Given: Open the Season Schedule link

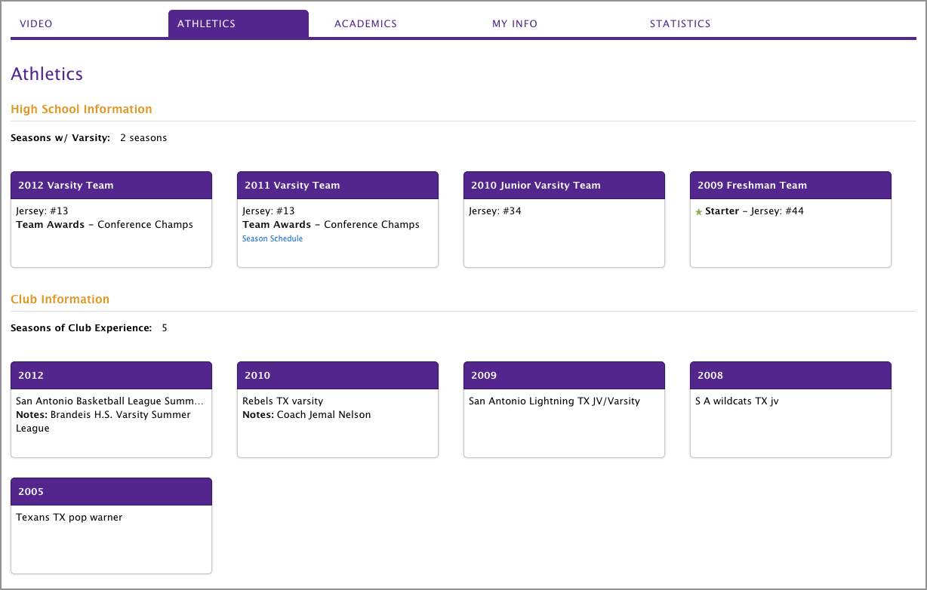Looking at the screenshot, I should (273, 238).
